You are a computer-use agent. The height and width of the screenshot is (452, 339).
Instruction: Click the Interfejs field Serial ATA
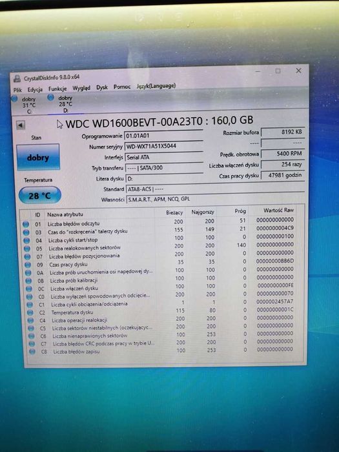click(164, 157)
